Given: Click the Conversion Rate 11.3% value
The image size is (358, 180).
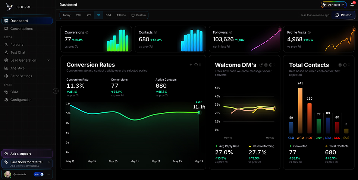Looking at the screenshot, I should [x=76, y=86].
